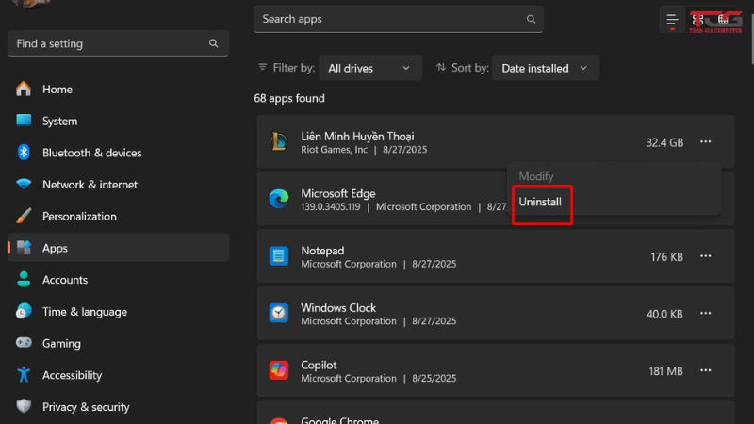Click the greyed Modify menu entry
The width and height of the screenshot is (754, 424).
coord(535,176)
